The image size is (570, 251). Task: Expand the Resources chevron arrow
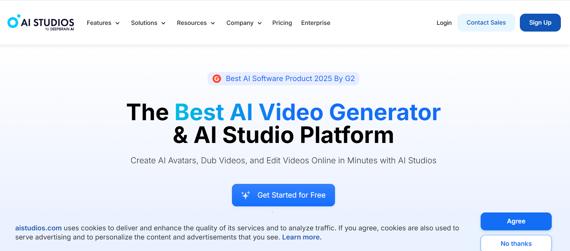point(213,23)
